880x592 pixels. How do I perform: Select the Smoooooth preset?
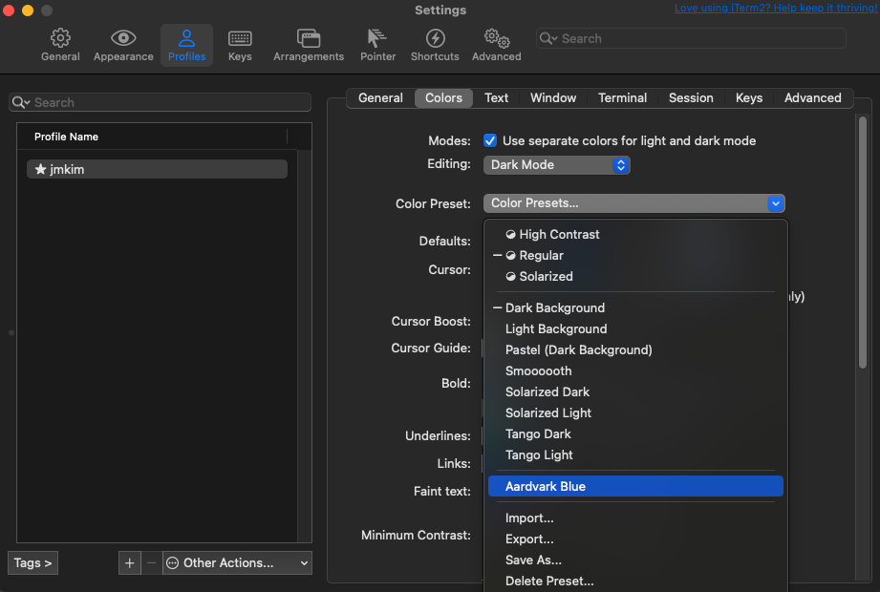coord(635,370)
